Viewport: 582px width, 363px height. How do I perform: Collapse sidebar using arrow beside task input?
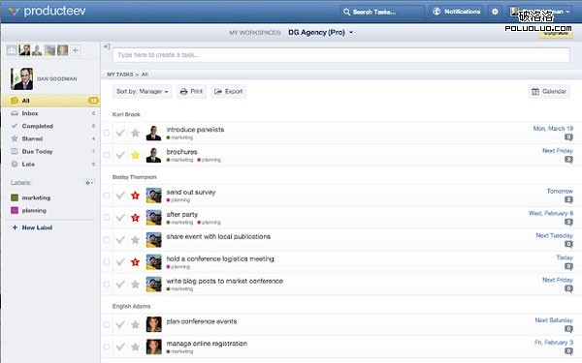107,46
